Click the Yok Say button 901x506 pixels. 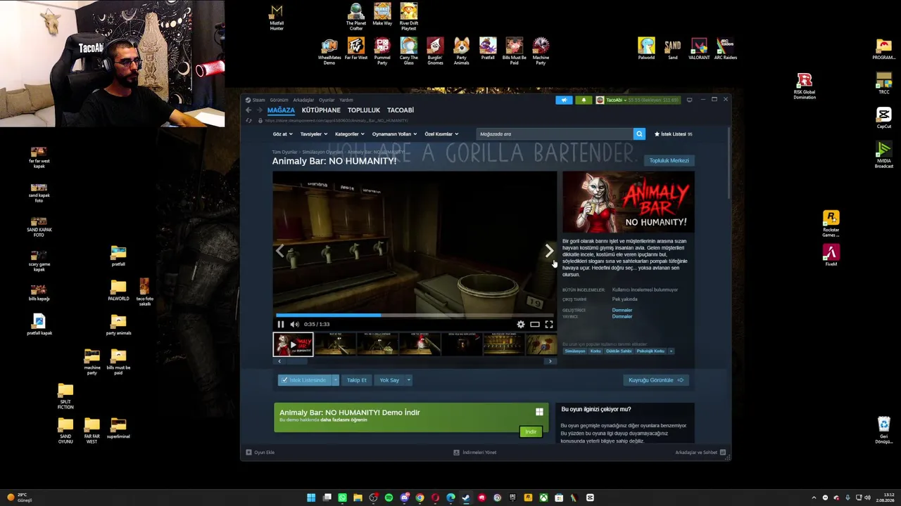[389, 380]
